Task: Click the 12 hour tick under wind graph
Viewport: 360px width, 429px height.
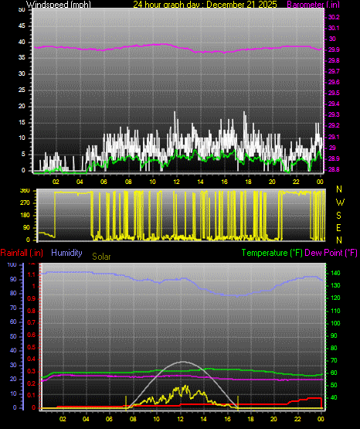Action: tap(177, 182)
